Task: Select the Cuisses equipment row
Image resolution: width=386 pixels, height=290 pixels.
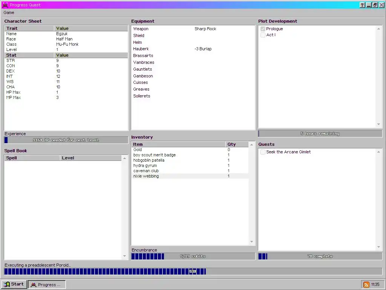Action: point(193,82)
